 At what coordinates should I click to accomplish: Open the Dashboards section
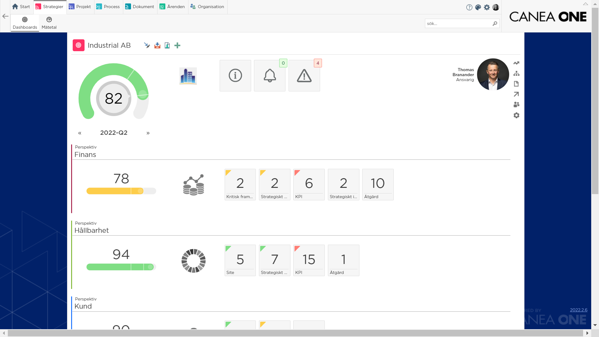(25, 23)
